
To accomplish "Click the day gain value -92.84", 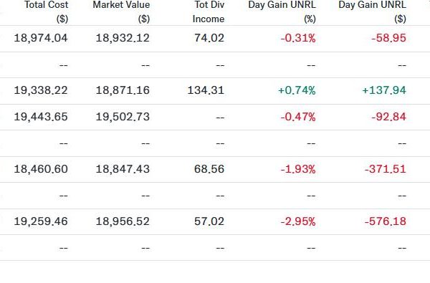I will [x=388, y=117].
